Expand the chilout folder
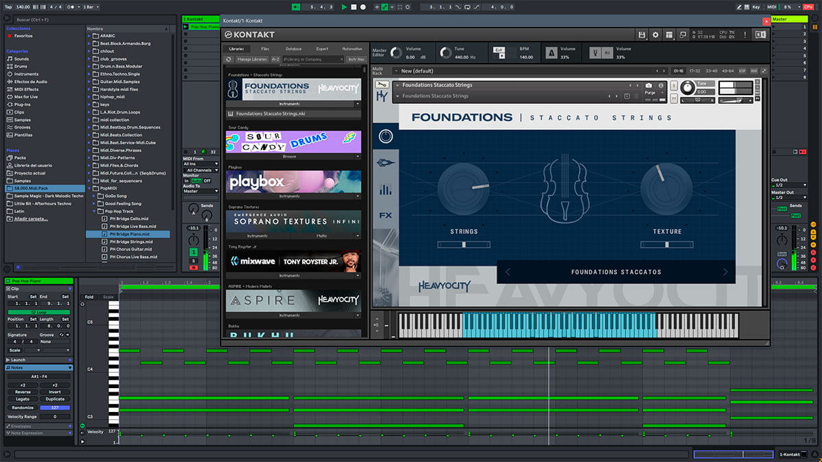 click(x=89, y=51)
